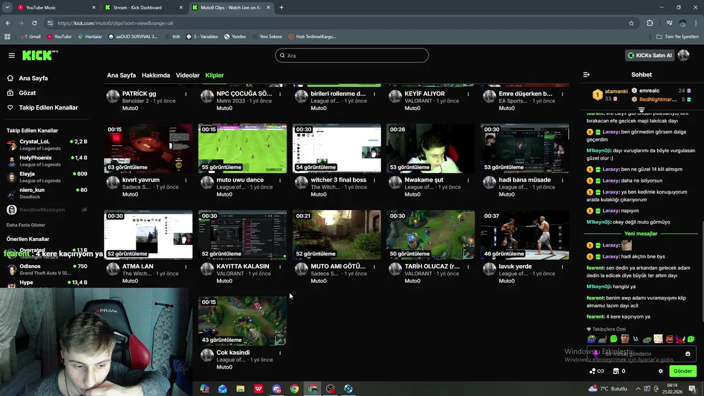
Task: Play the Nwakame şut clip thumbnail
Action: tap(431, 148)
